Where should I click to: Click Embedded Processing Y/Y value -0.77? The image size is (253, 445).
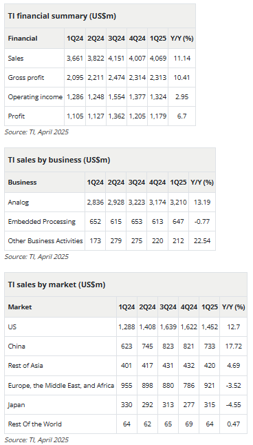(202, 222)
